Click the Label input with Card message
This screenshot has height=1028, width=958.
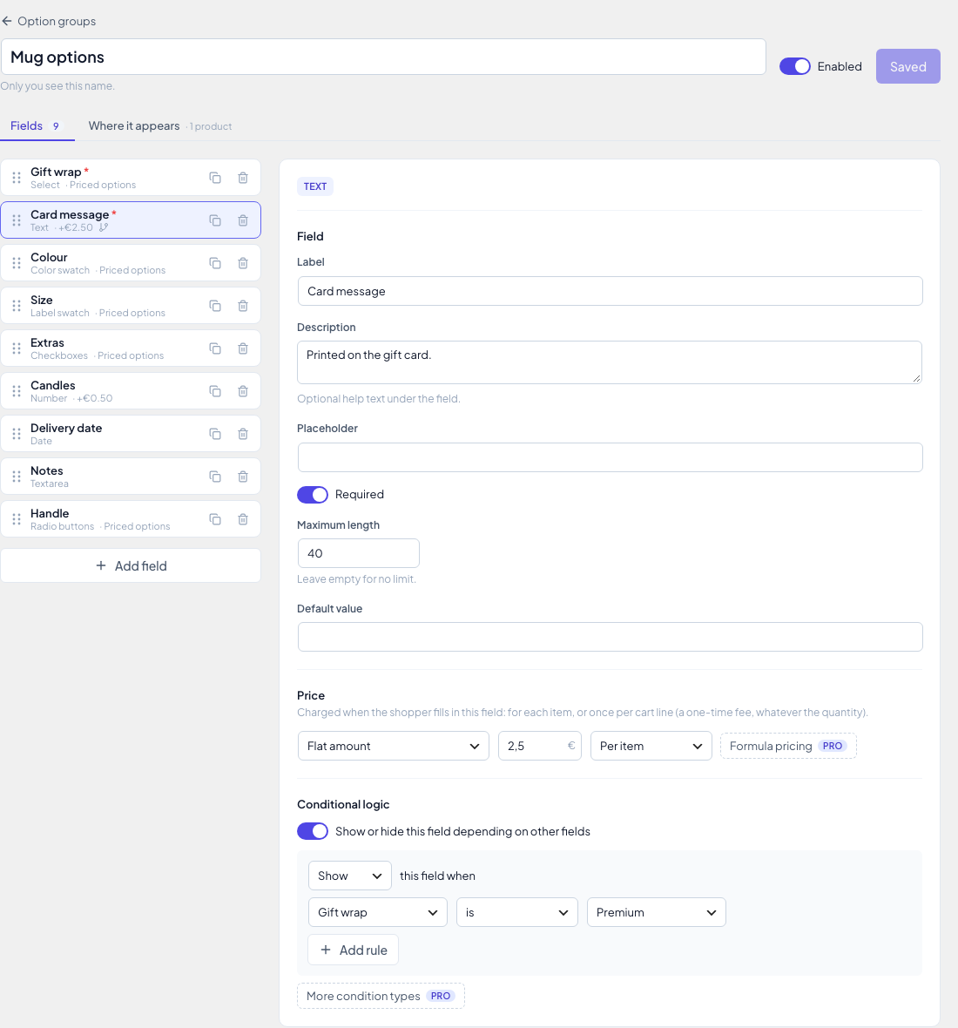610,291
